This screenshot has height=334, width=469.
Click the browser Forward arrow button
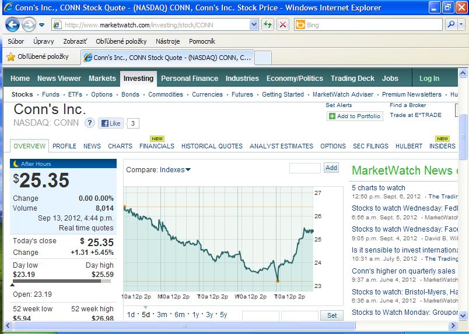[x=29, y=25]
